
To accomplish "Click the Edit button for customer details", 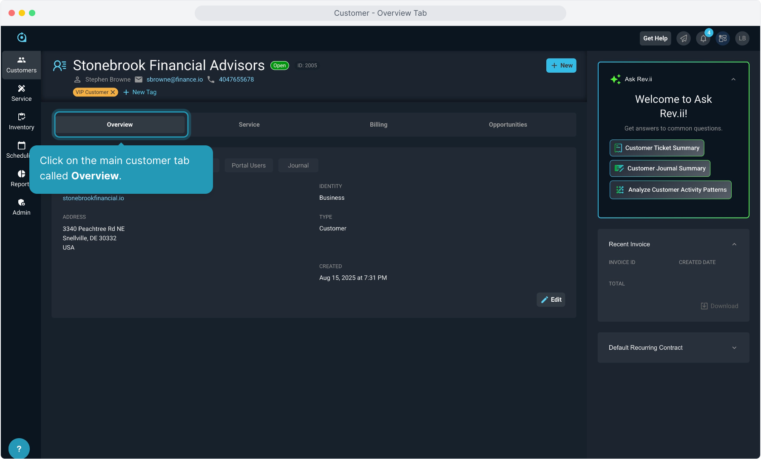I will click(551, 300).
